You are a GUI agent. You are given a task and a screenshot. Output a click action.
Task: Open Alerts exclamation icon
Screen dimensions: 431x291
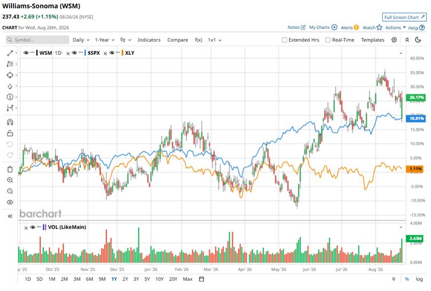coord(356,27)
